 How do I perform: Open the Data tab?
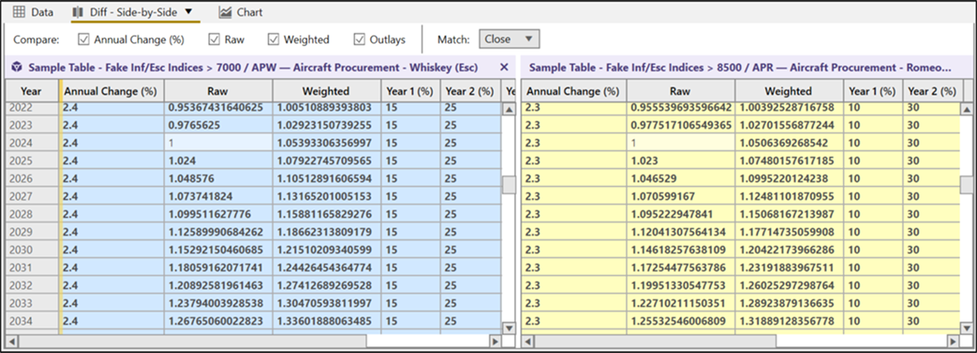[x=32, y=12]
